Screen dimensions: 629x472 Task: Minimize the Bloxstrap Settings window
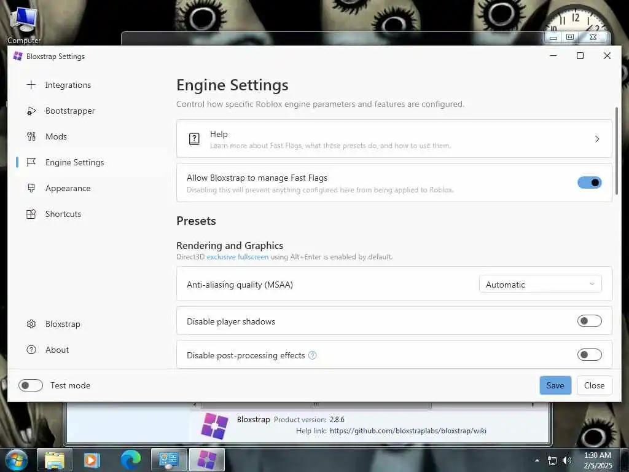[x=553, y=56]
